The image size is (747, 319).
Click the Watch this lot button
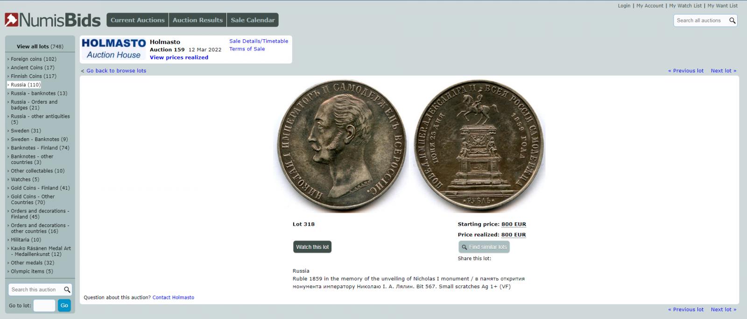pos(312,247)
